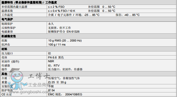
Task: Select the '铝' value
Action: [50, 53]
